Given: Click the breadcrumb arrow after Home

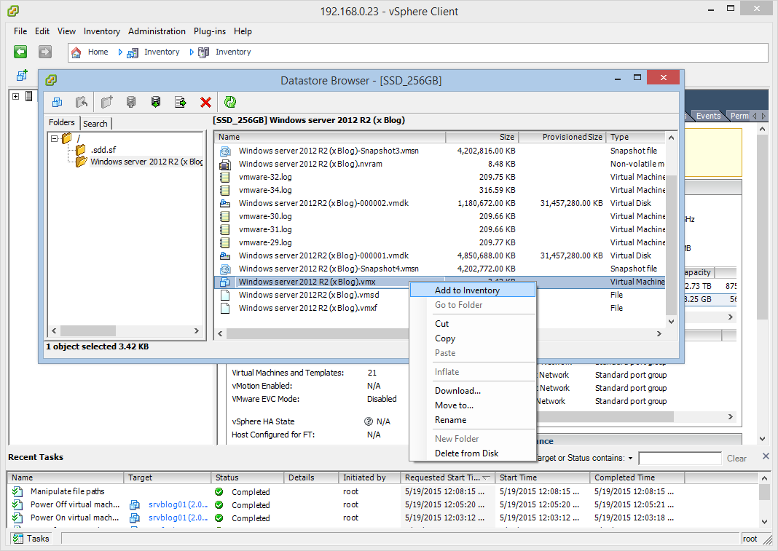Looking at the screenshot, I should click(x=120, y=52).
